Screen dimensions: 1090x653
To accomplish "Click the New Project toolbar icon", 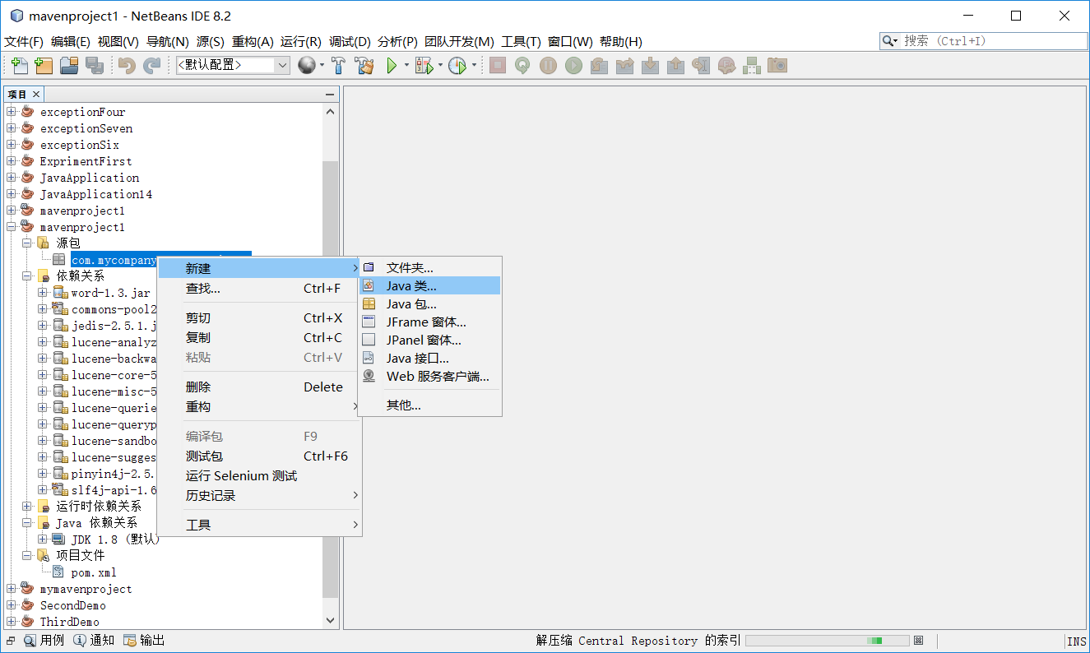I will point(44,66).
